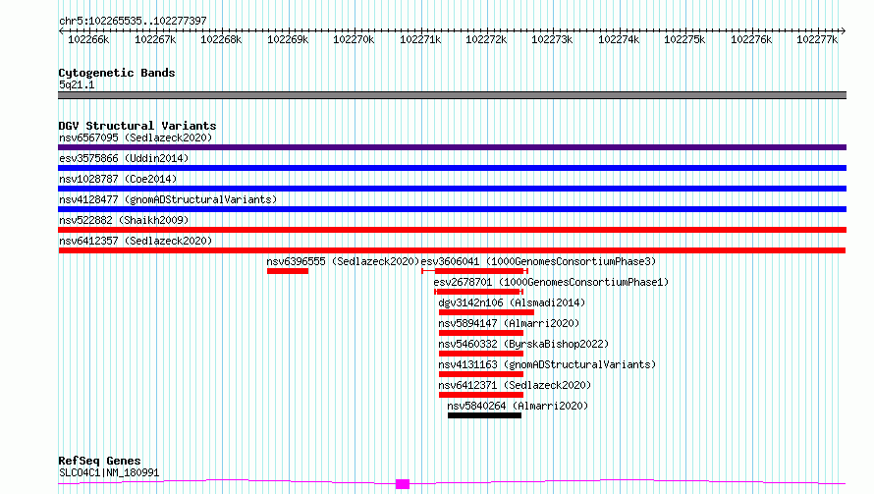The height and width of the screenshot is (494, 874).
Task: Open the nsv522882 (Shaikh2009) label
Action: click(x=124, y=220)
